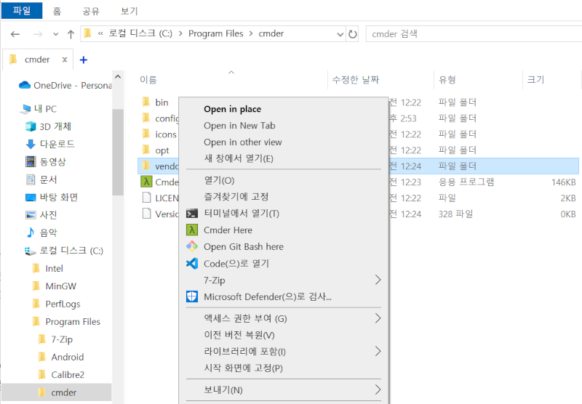Select the Intel folder in tree
Image resolution: width=582 pixels, height=404 pixels.
coord(48,268)
